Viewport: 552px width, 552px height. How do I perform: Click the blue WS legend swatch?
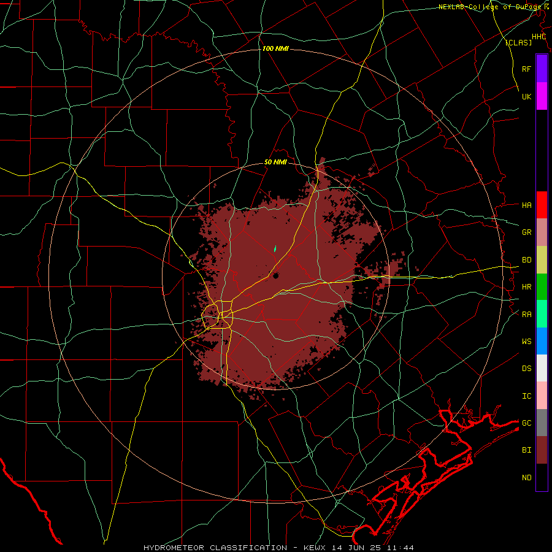tap(542, 341)
